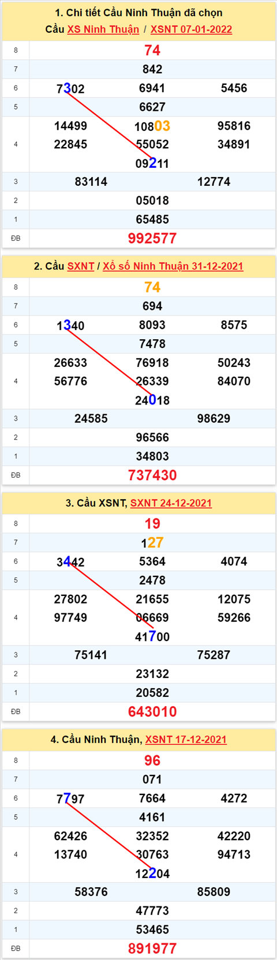Screen dimensions: 277x960
Task: Click number 75141 in third table
Action: (x=91, y=655)
